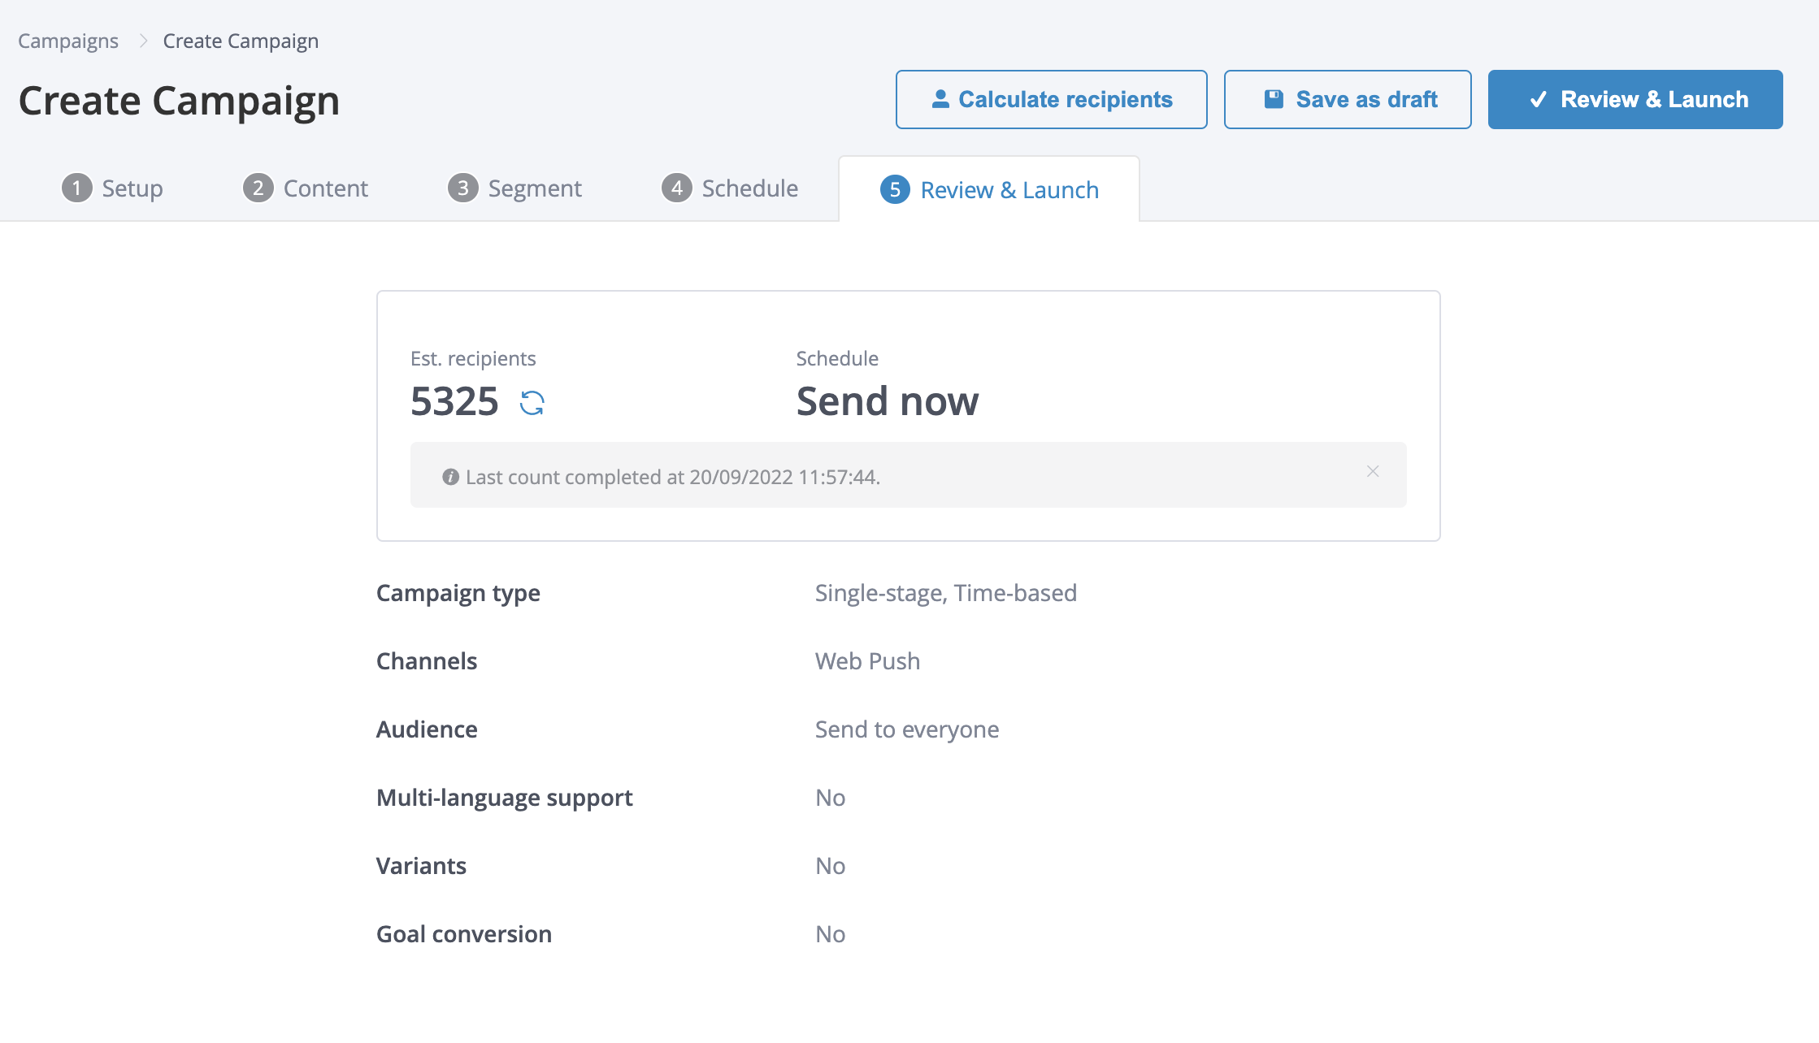The width and height of the screenshot is (1819, 1043).
Task: Click step 2 number badge for Content
Action: (258, 188)
